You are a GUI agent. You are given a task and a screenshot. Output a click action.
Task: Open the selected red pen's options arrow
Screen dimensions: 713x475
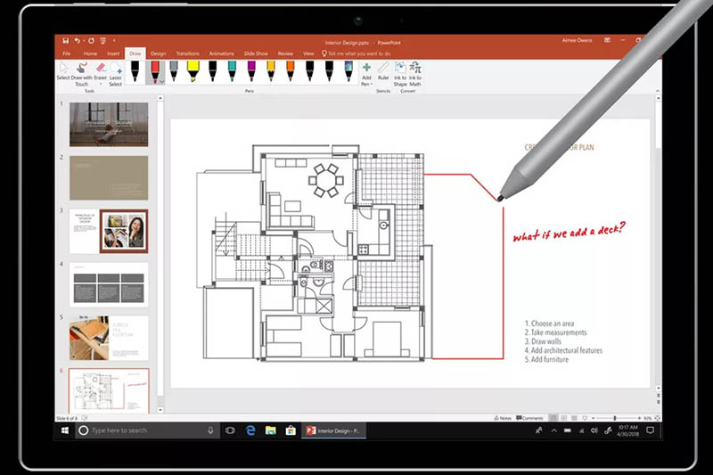[x=162, y=82]
